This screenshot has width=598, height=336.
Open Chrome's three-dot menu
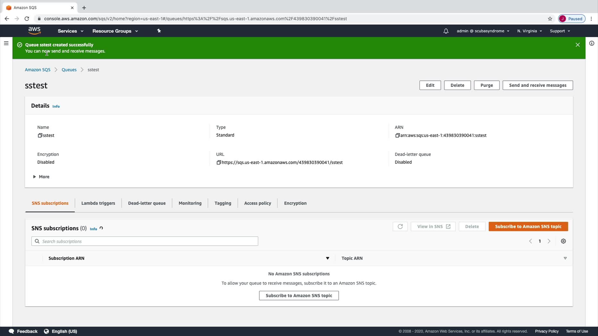coord(591,19)
